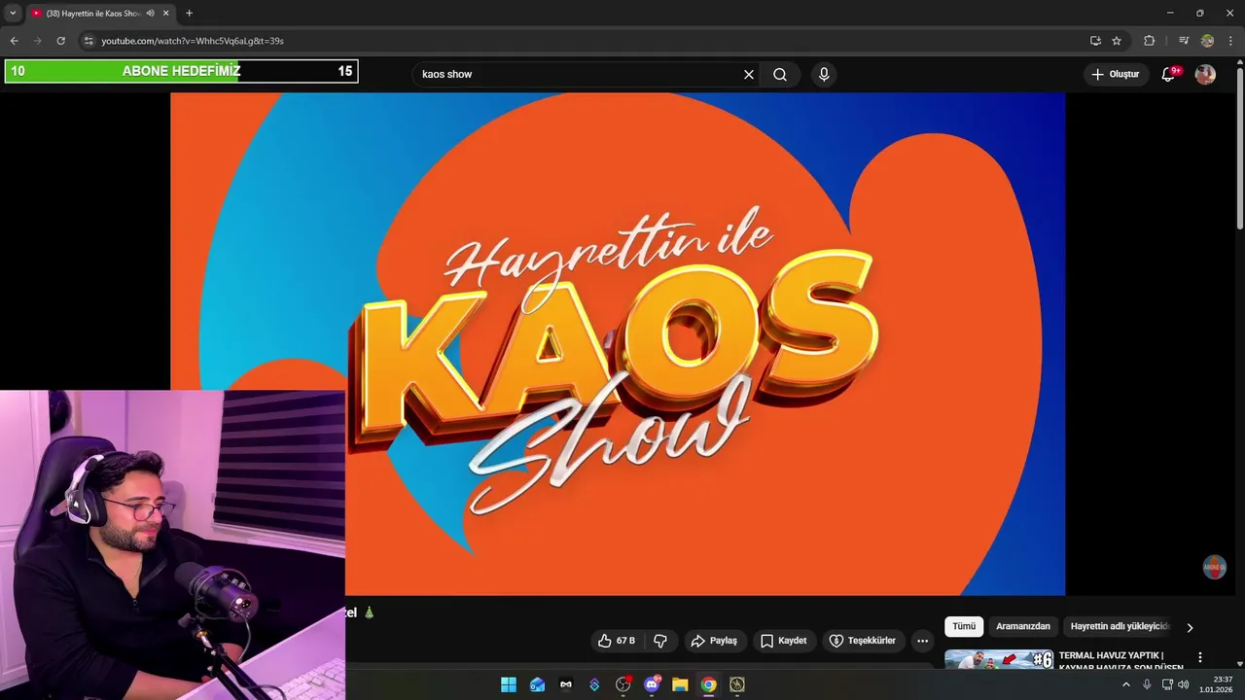1245x700 pixels.
Task: Go back to the previous page
Action: [x=14, y=41]
